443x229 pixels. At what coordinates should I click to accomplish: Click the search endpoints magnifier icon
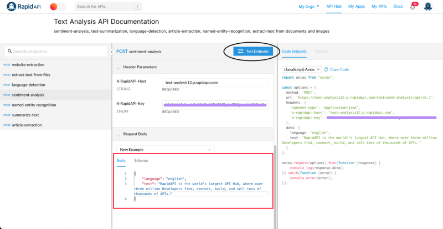[10, 52]
